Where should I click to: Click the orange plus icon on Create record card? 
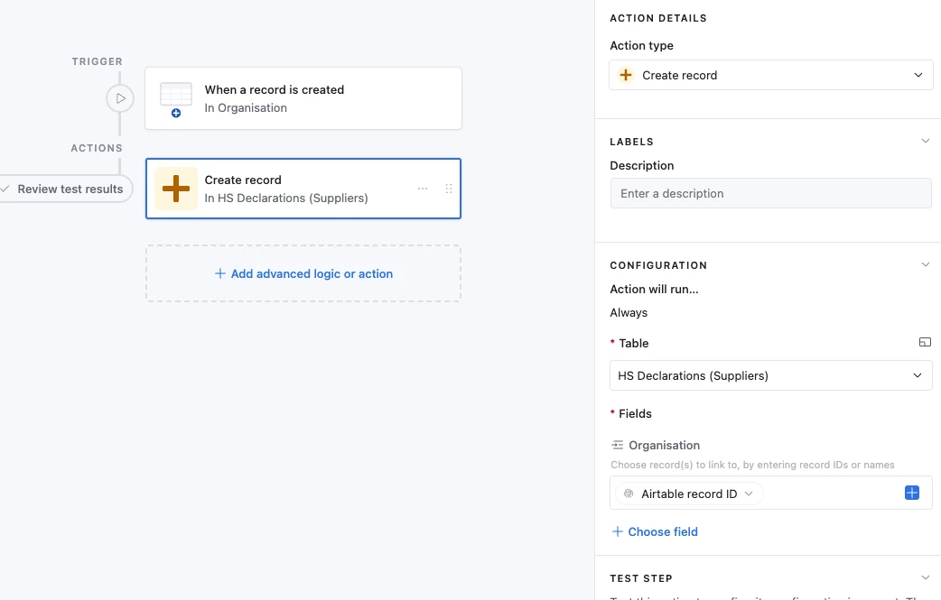coord(176,189)
